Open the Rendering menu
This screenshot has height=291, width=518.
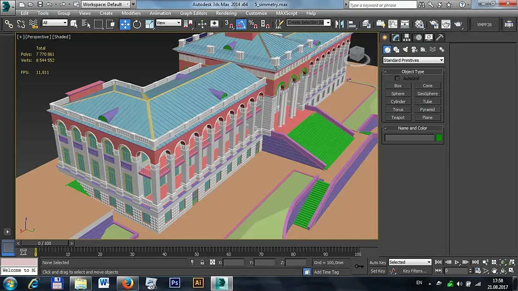226,13
